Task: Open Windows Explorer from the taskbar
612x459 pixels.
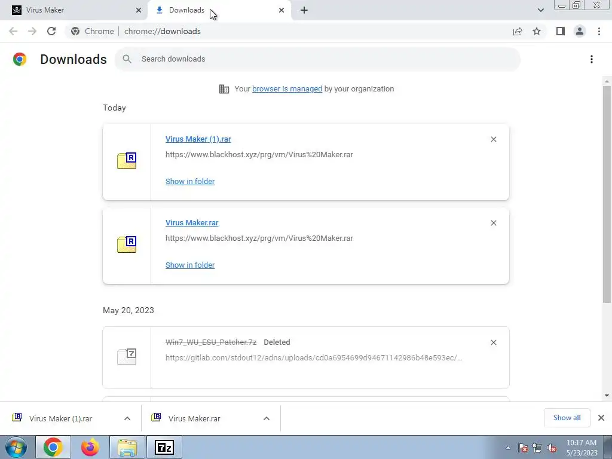Action: (127, 447)
